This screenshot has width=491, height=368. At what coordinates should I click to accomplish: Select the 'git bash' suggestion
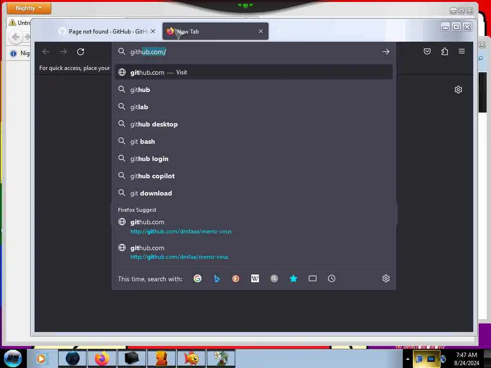click(x=254, y=141)
